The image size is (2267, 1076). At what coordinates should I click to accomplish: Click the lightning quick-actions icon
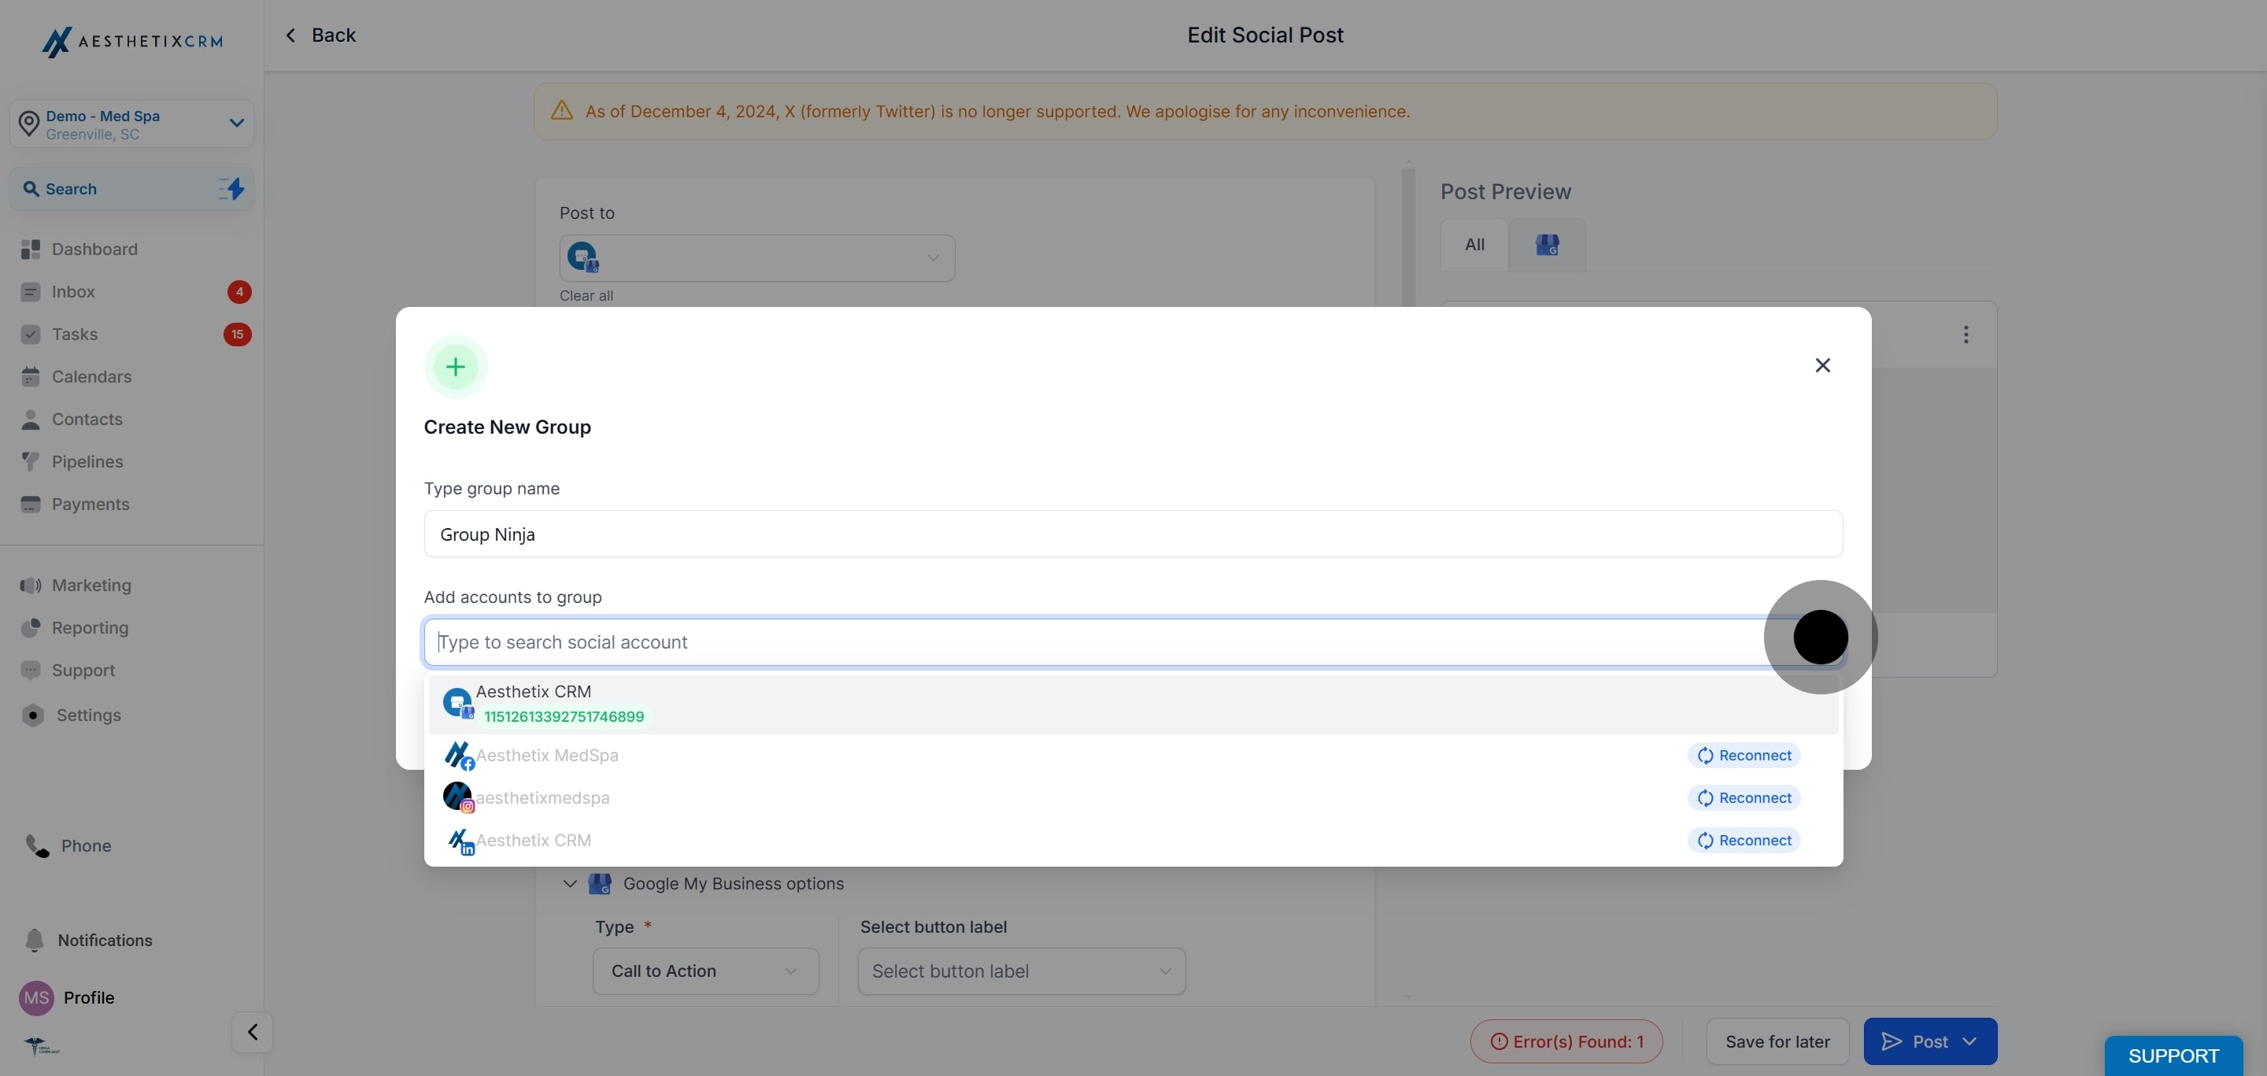tap(231, 188)
